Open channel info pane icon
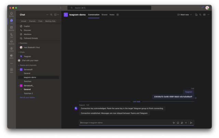Viewport: 219px width, 138px height. coord(204,15)
